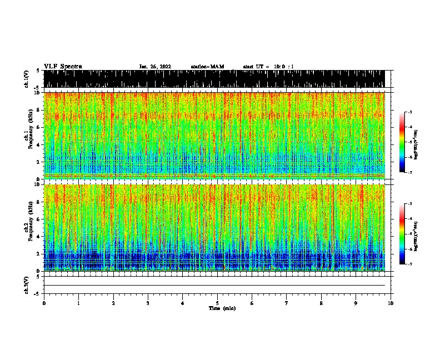Click the ch.2 "Frequency (kHz)" axis label
The width and height of the screenshot is (440, 340).
pyautogui.click(x=31, y=221)
